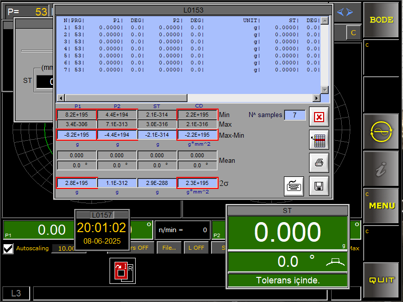Click the CD Min value 2.2E+195
The height and width of the screenshot is (302, 403).
click(x=197, y=115)
